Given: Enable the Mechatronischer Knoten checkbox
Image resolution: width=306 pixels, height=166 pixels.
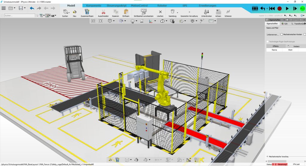Looking at the screenshot, I should coord(282,34).
